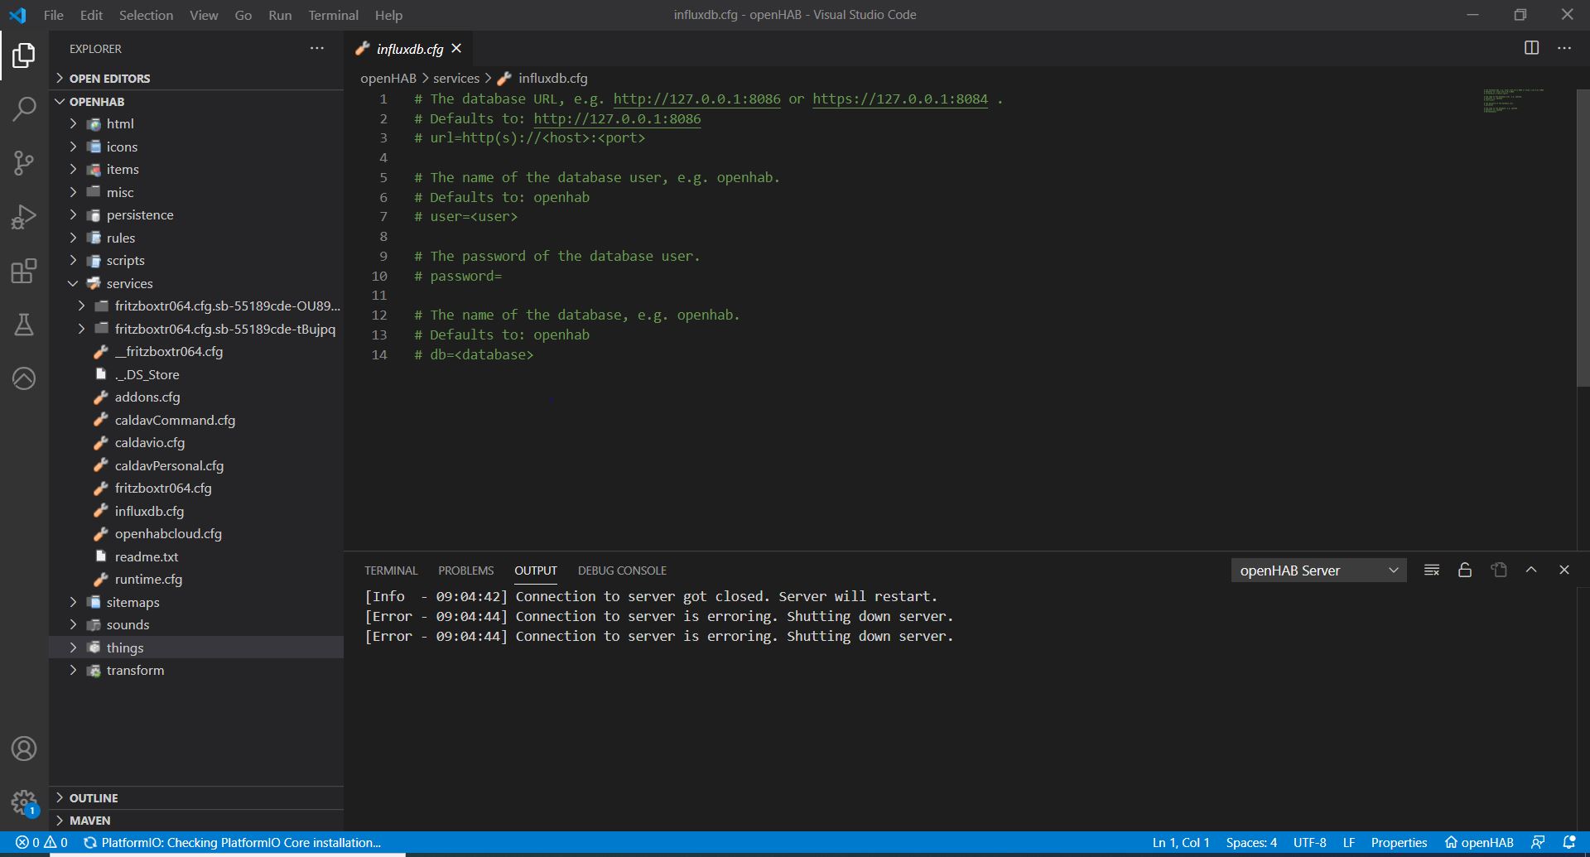The width and height of the screenshot is (1590, 857).
Task: Open the Test flask icon in activity bar
Action: [x=24, y=325]
